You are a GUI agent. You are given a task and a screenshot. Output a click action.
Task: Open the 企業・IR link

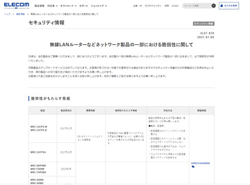tap(137, 6)
